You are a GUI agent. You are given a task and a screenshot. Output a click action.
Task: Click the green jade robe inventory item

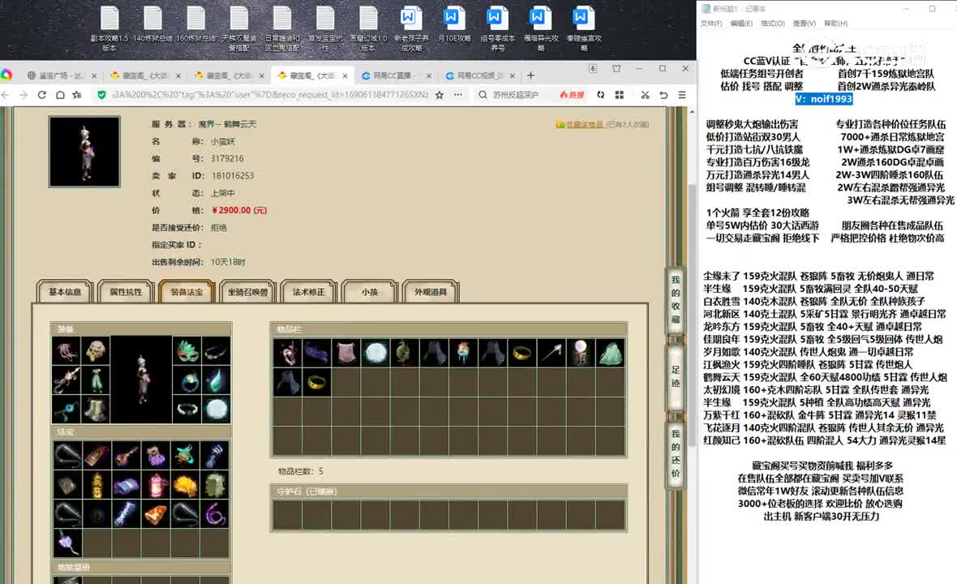(610, 354)
